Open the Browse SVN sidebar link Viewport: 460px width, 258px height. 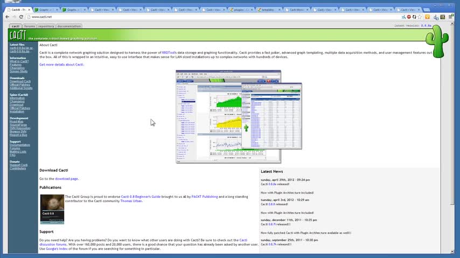pos(18,132)
